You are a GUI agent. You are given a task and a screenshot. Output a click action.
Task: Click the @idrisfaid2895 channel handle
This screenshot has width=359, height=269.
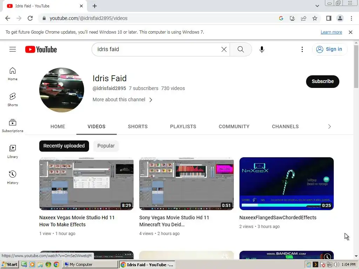point(109,88)
